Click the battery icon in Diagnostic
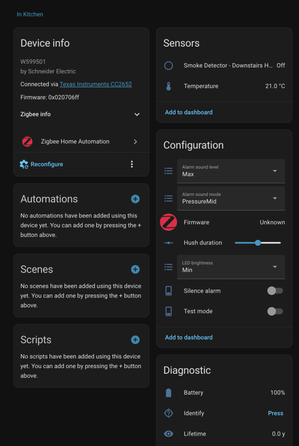Image resolution: width=299 pixels, height=446 pixels. tap(169, 393)
